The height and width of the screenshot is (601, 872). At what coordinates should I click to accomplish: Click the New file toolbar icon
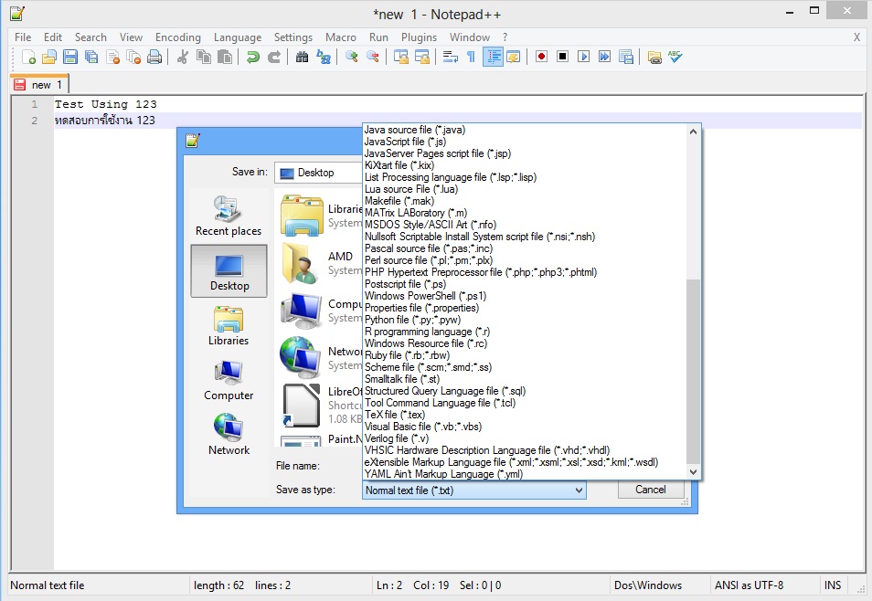pos(29,57)
